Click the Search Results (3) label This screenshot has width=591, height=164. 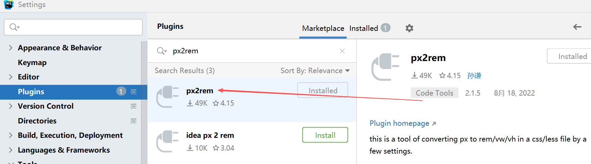[185, 70]
